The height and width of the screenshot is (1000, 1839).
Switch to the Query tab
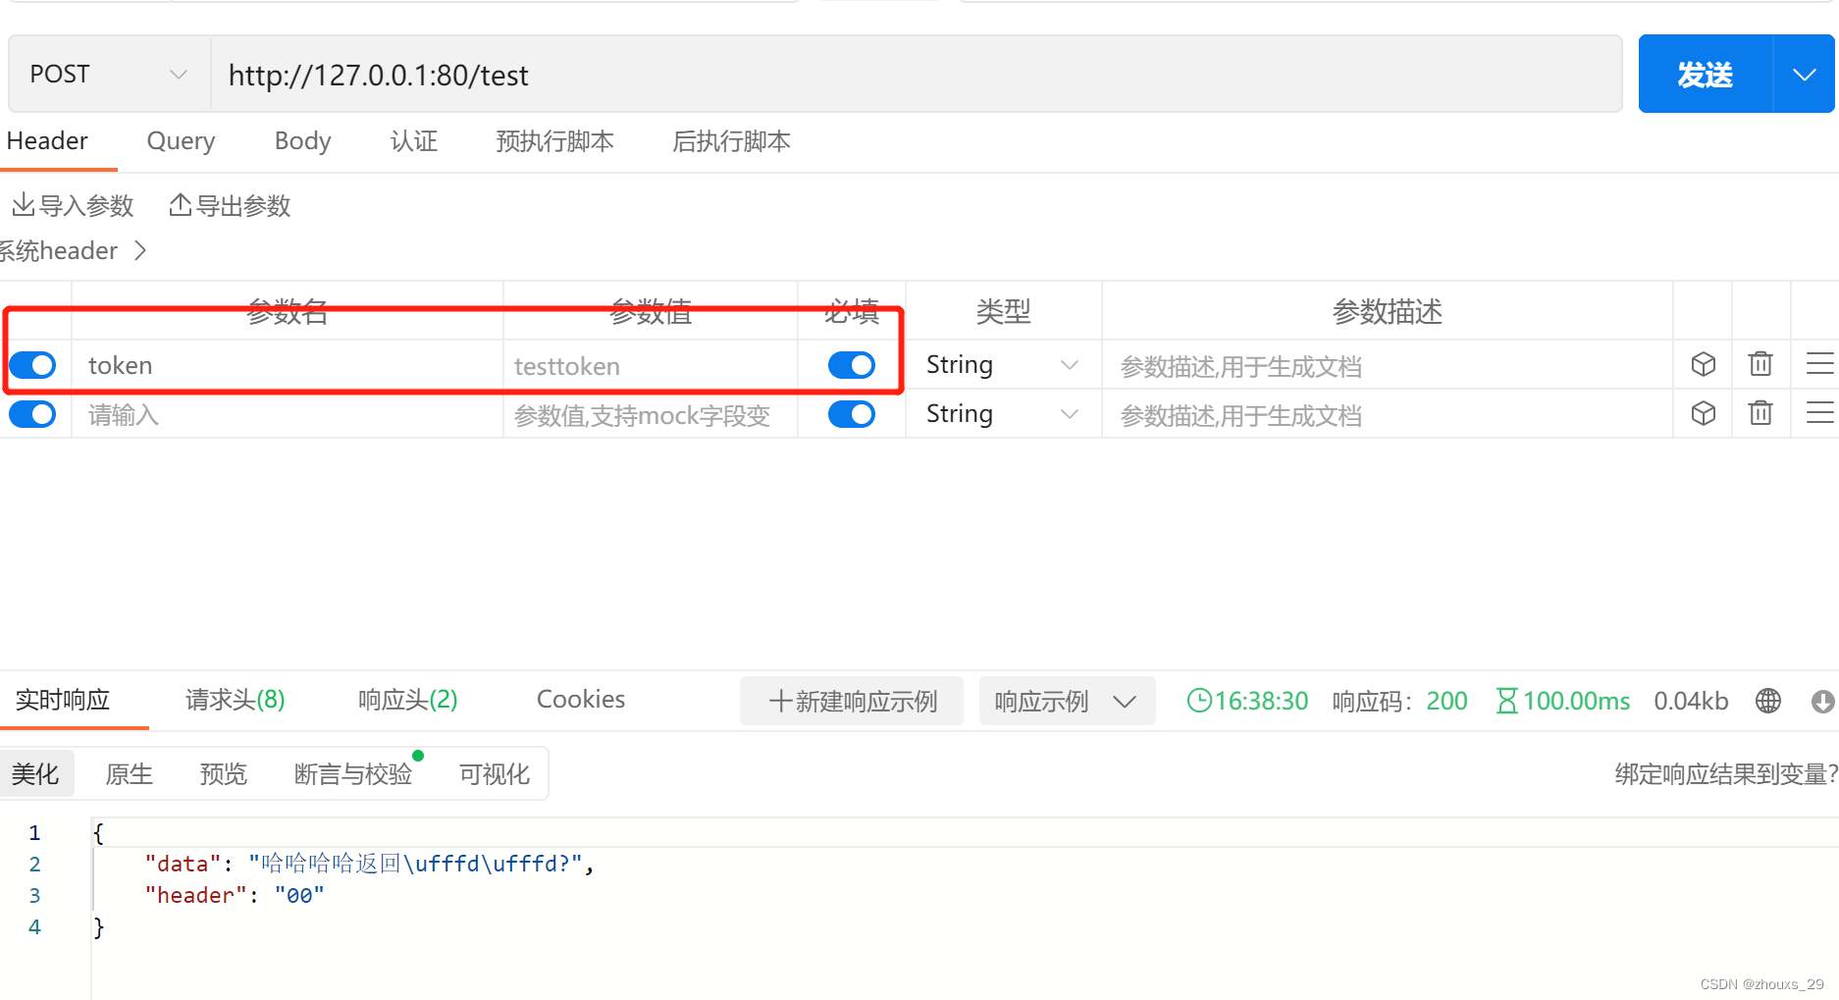coord(181,141)
